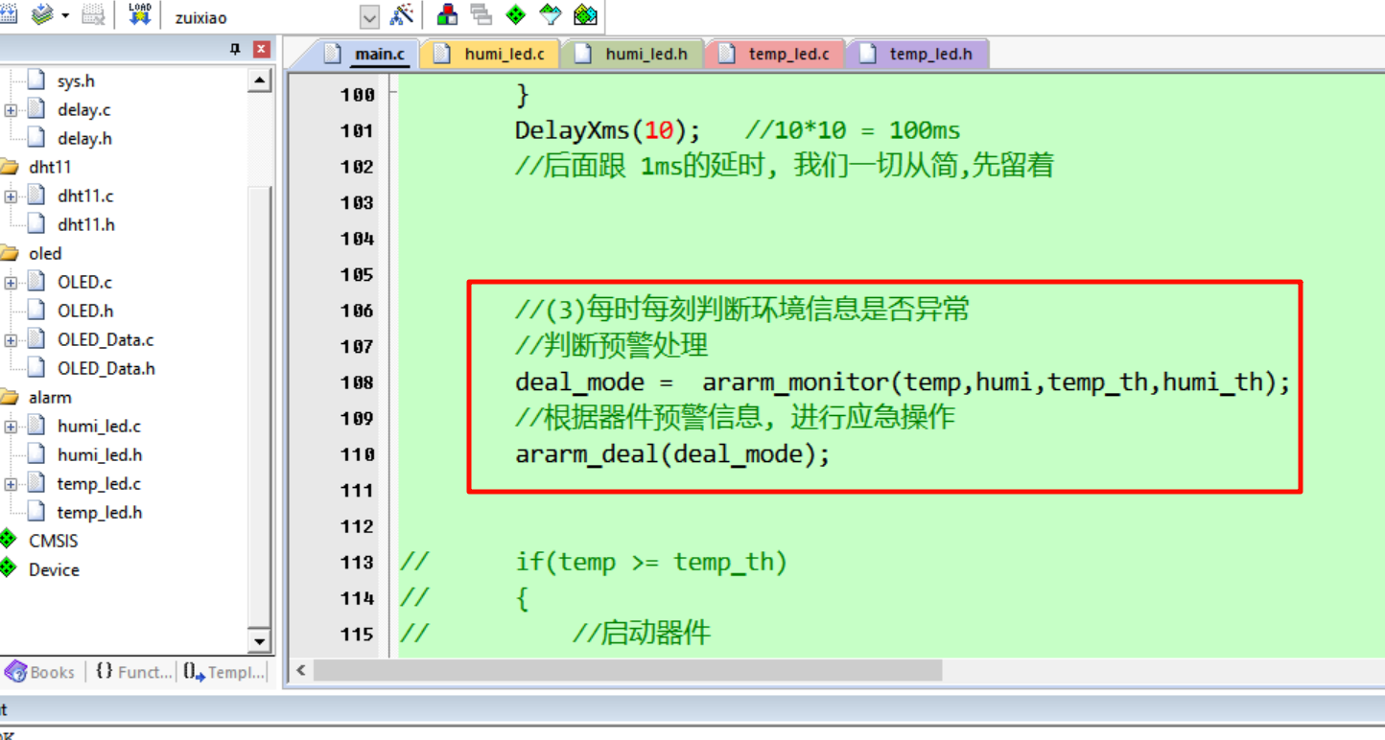Open Manage Run-Time Environment green diamond
Image resolution: width=1385 pixels, height=740 pixels.
click(x=516, y=14)
